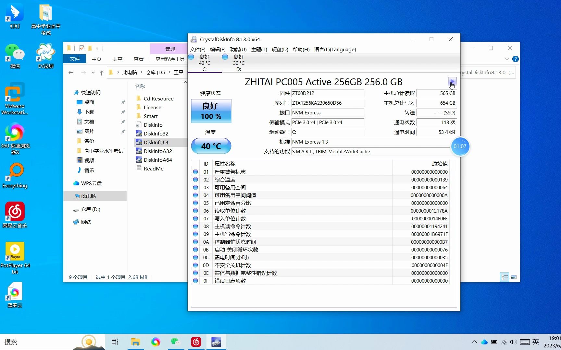Screen dimensions: 561x350
Task: Open the Smart folder
Action: tap(151, 116)
